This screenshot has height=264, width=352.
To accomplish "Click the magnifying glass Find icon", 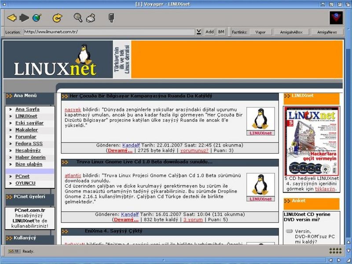I will coord(78,18).
